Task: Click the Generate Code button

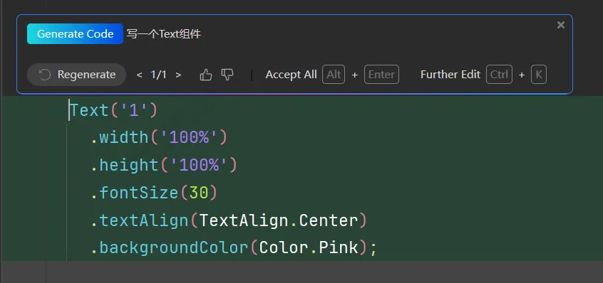Action: [75, 33]
